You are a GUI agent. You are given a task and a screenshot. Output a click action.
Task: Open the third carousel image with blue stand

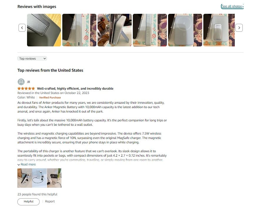click(115, 30)
